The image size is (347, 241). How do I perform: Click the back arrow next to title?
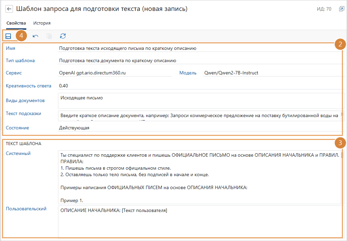coord(9,9)
